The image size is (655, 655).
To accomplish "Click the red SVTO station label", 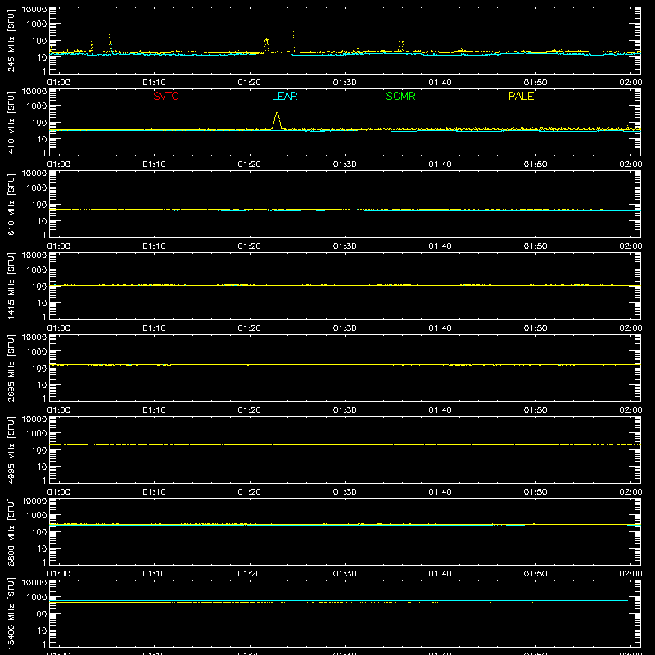I will [x=166, y=96].
